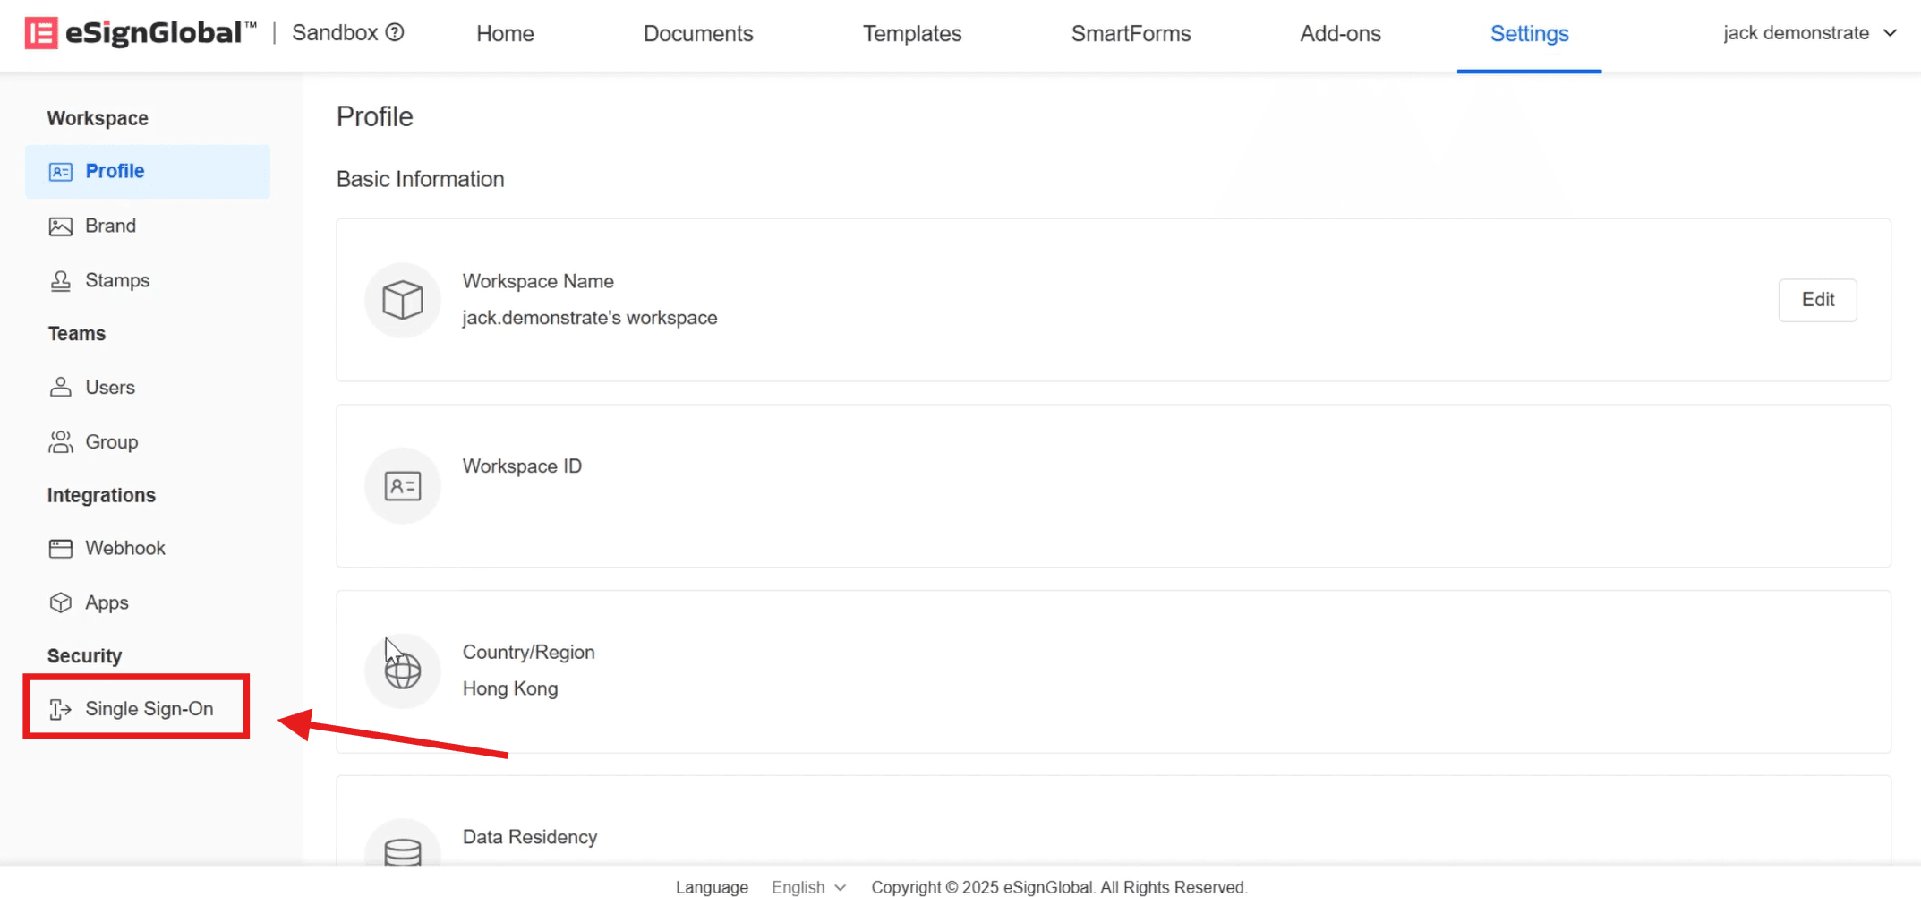Open Group via its people icon
This screenshot has height=897, width=1921.
pos(60,442)
